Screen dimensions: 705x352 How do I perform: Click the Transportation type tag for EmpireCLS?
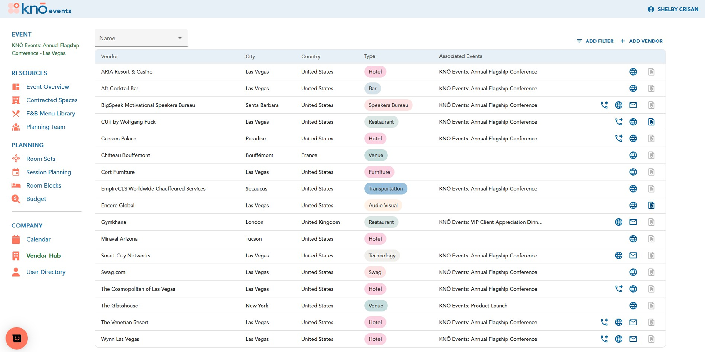point(385,188)
